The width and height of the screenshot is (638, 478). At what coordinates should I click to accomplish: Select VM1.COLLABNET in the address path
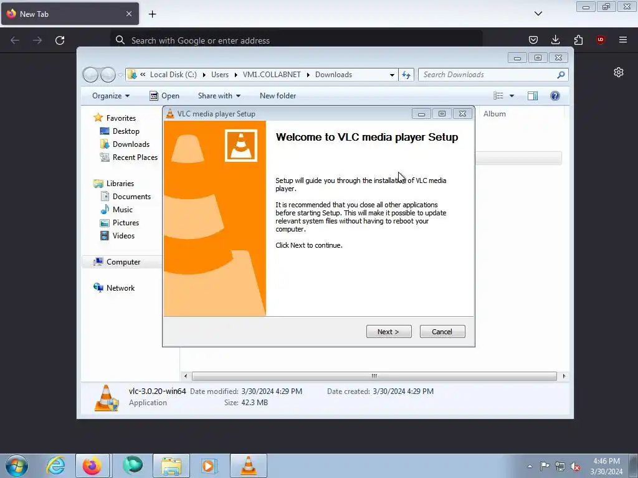click(272, 75)
